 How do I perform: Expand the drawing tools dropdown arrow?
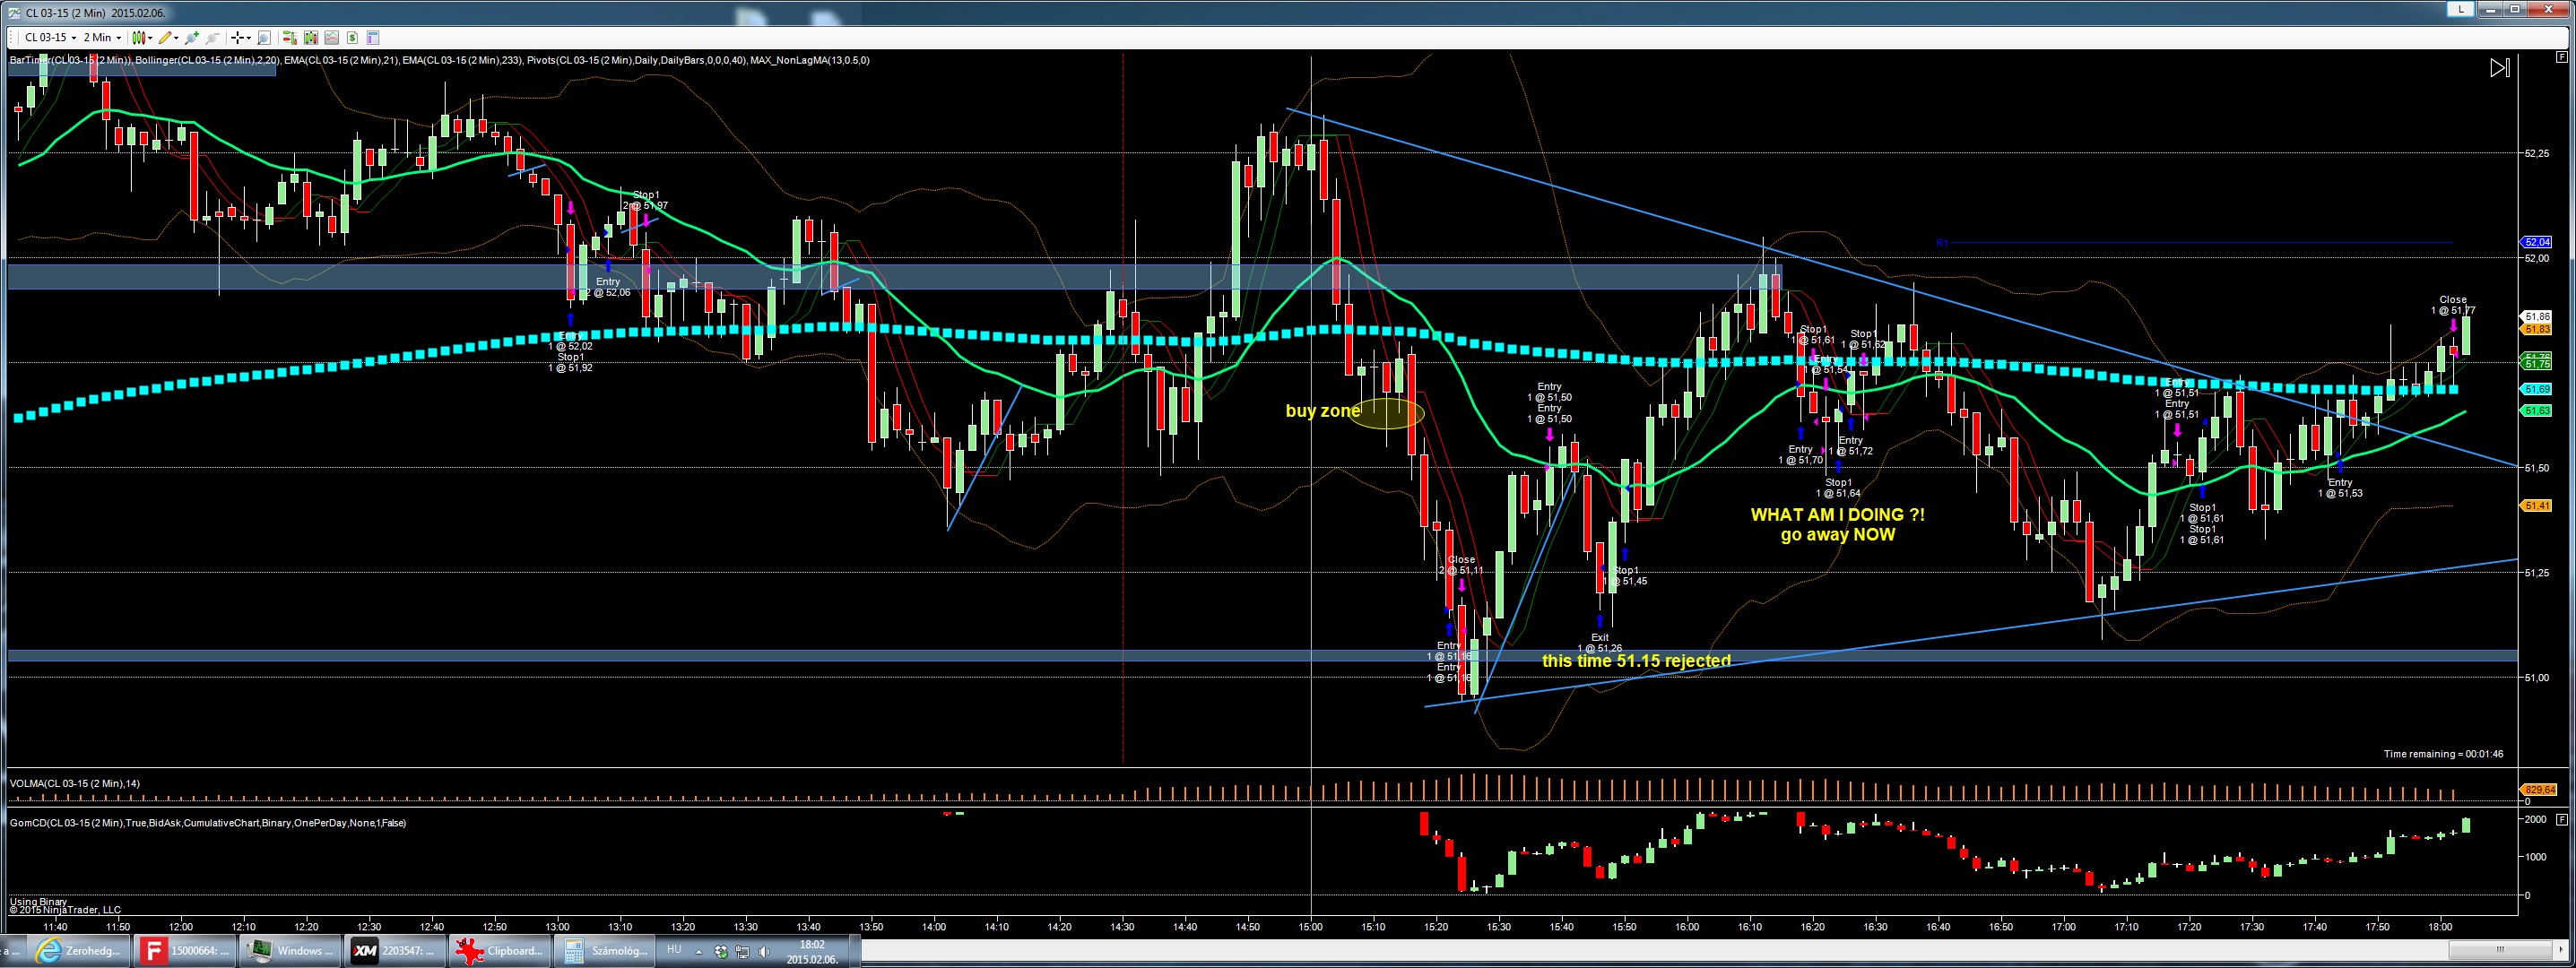click(x=176, y=38)
